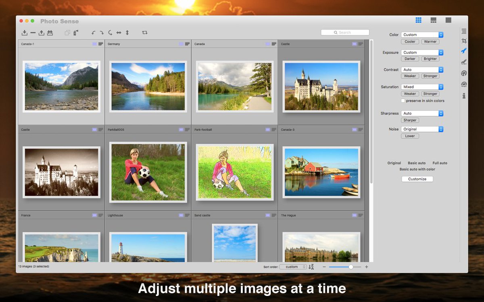Click the Brighter exposure button
The image size is (484, 302).
[x=430, y=59]
